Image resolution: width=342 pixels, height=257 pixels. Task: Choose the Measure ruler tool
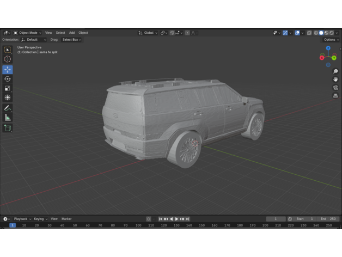pyautogui.click(x=8, y=118)
